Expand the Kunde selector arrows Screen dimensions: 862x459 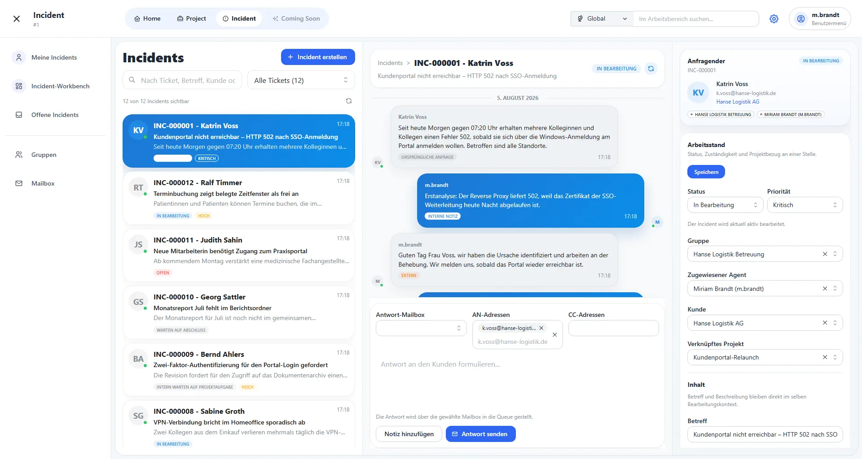835,323
